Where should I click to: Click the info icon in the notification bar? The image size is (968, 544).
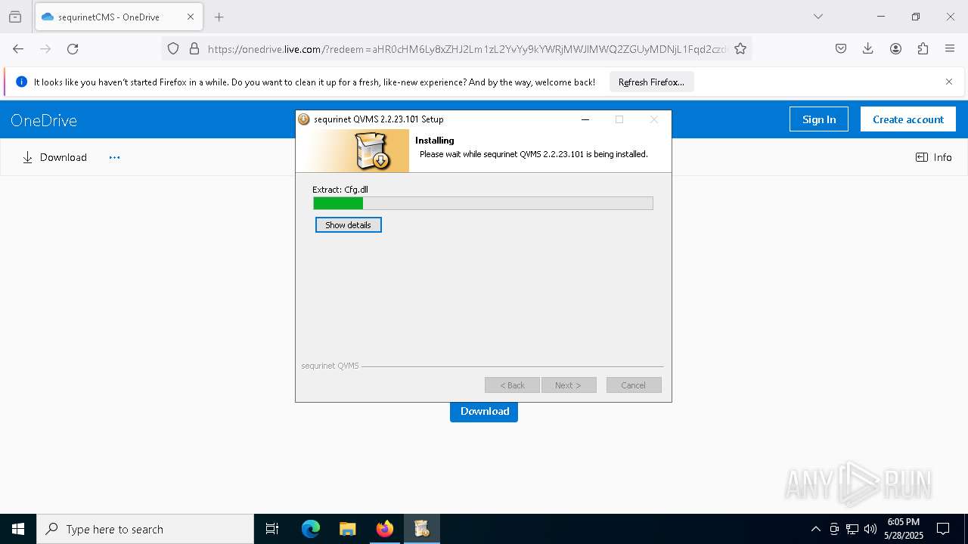(x=21, y=82)
